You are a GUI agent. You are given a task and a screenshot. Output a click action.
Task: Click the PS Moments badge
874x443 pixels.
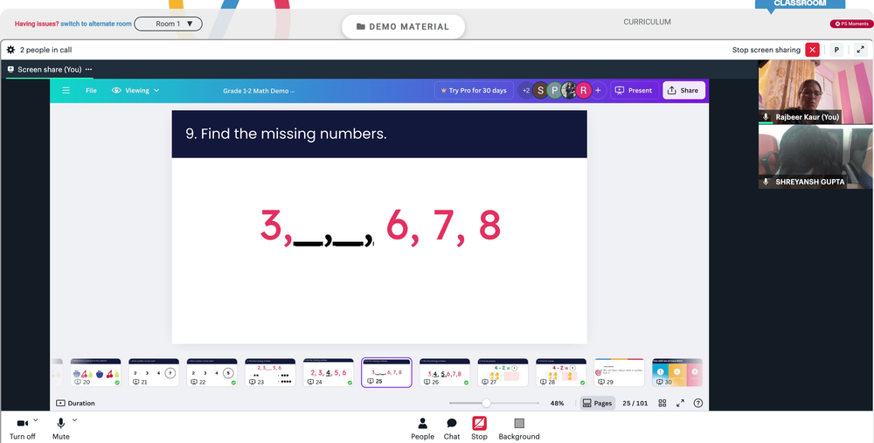(850, 24)
